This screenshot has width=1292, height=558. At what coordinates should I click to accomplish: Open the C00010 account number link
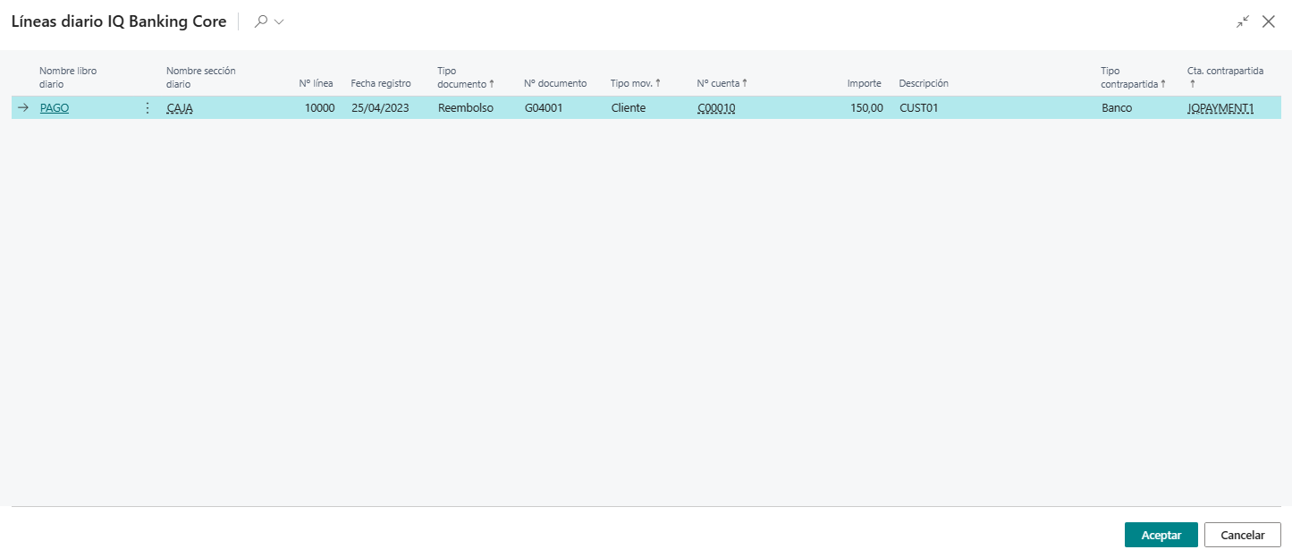715,107
